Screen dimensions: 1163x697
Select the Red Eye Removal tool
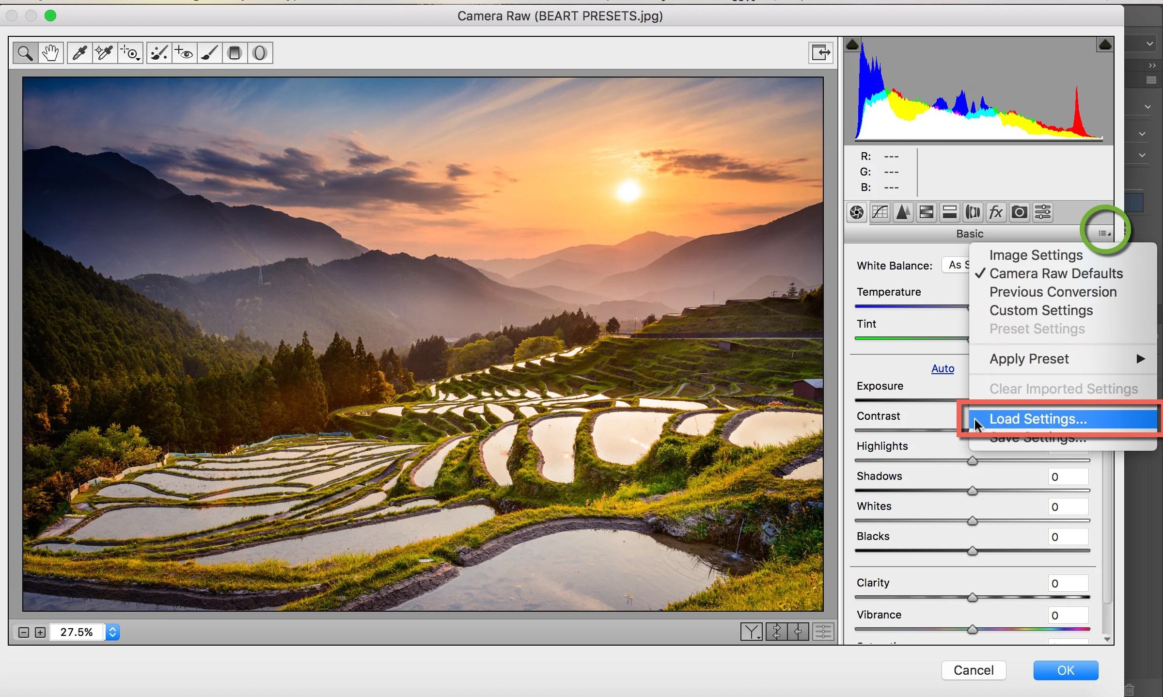click(185, 52)
